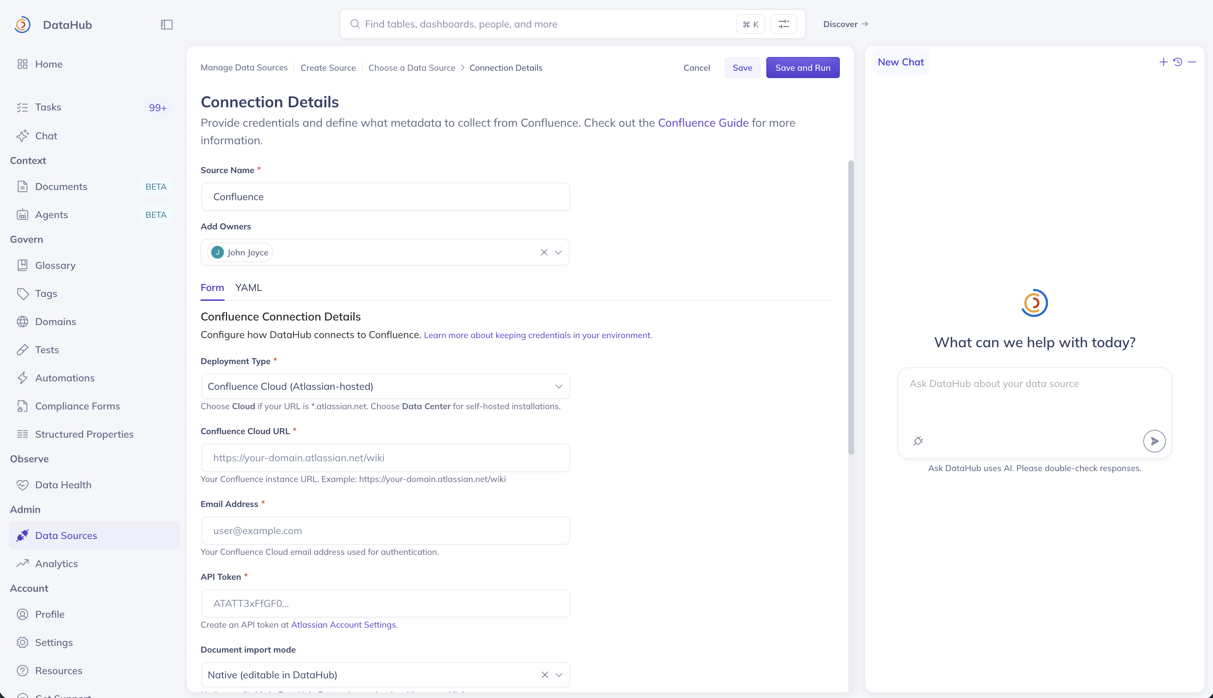The width and height of the screenshot is (1213, 698).
Task: Clear the Add Owners selection
Action: coord(544,253)
